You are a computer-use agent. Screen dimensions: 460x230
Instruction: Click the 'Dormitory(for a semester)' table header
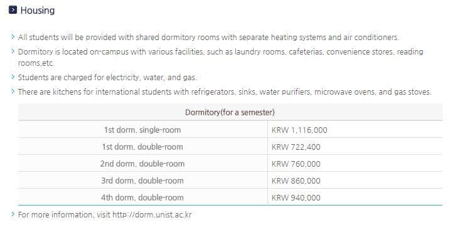(230, 112)
